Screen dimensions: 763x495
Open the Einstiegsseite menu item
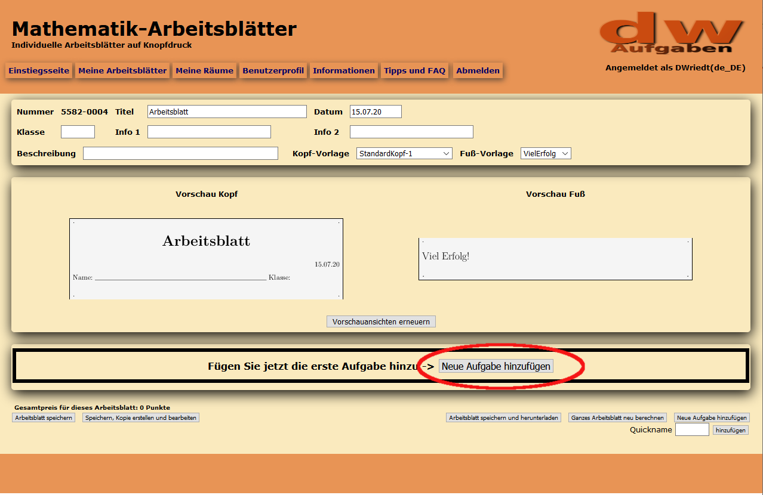pyautogui.click(x=39, y=70)
